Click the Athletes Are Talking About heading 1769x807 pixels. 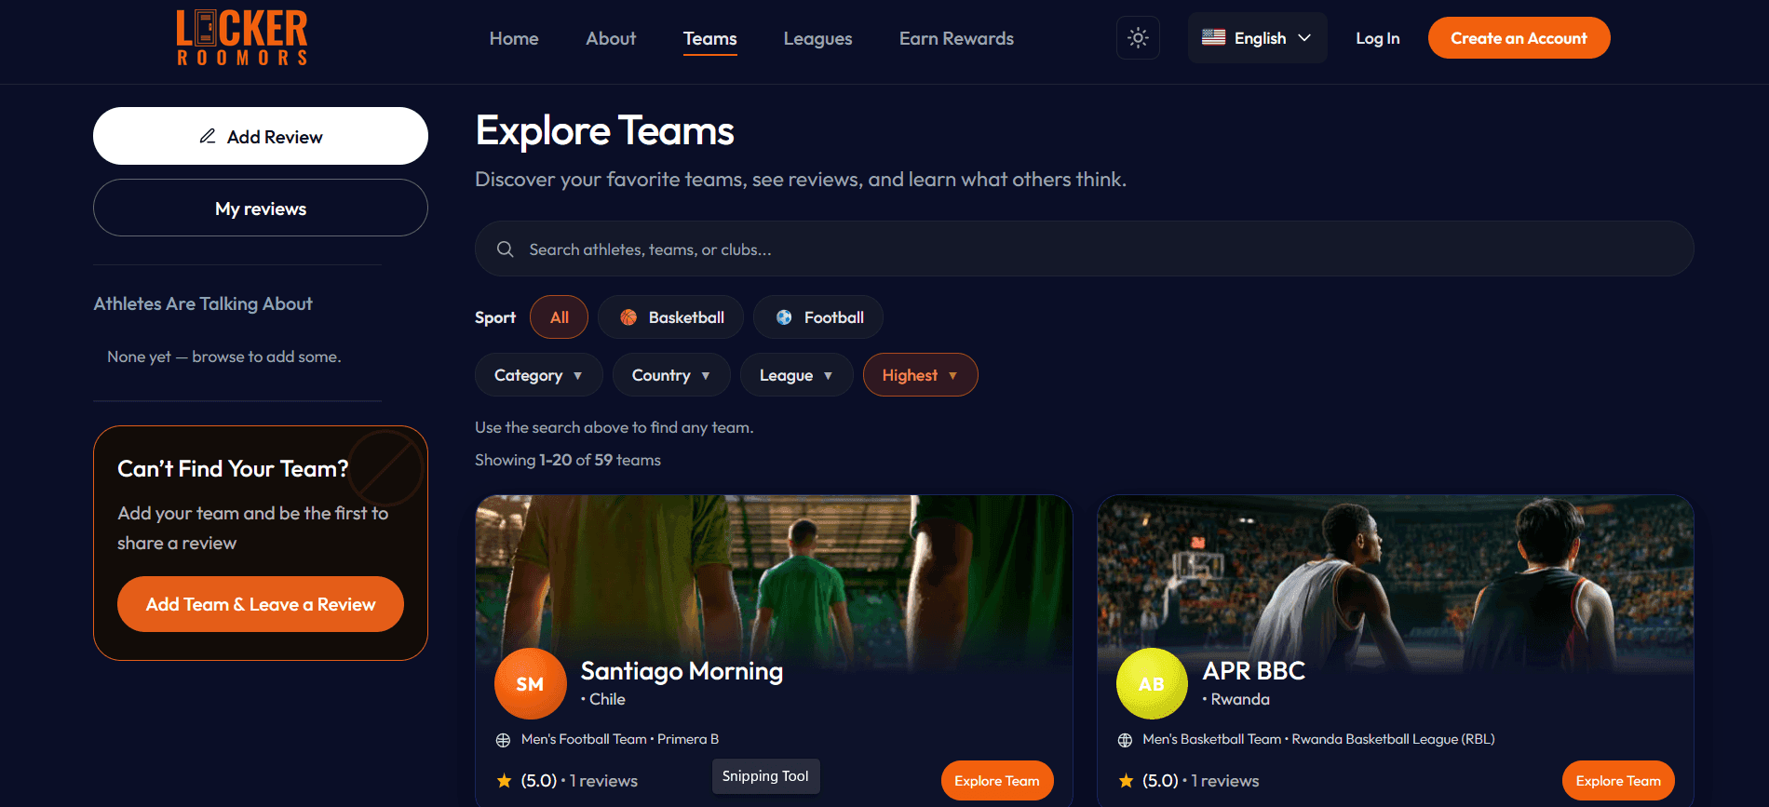coord(203,303)
